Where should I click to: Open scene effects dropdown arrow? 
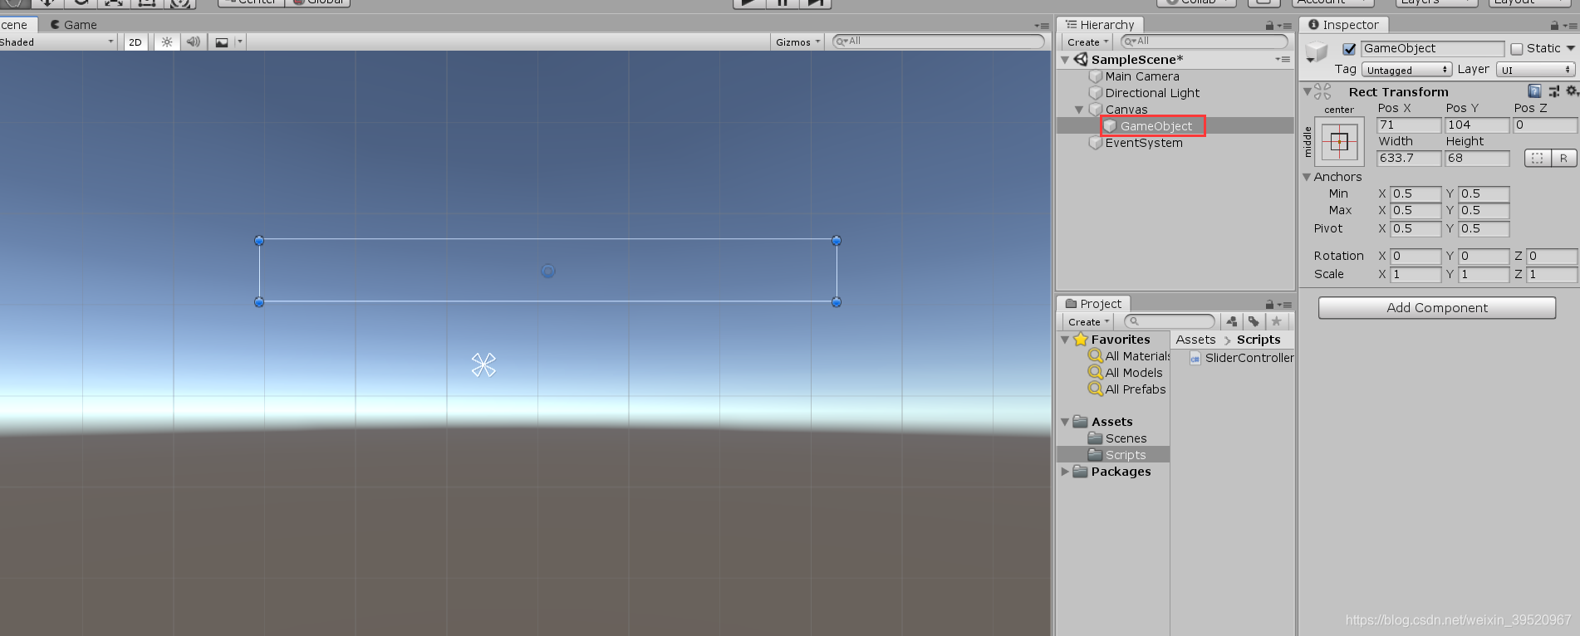[x=240, y=42]
